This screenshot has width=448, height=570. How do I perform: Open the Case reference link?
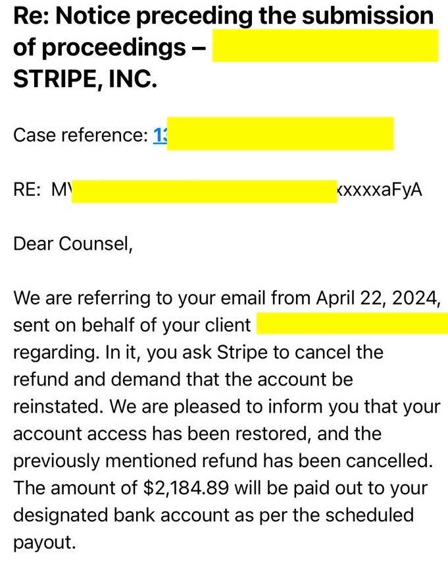(x=161, y=135)
